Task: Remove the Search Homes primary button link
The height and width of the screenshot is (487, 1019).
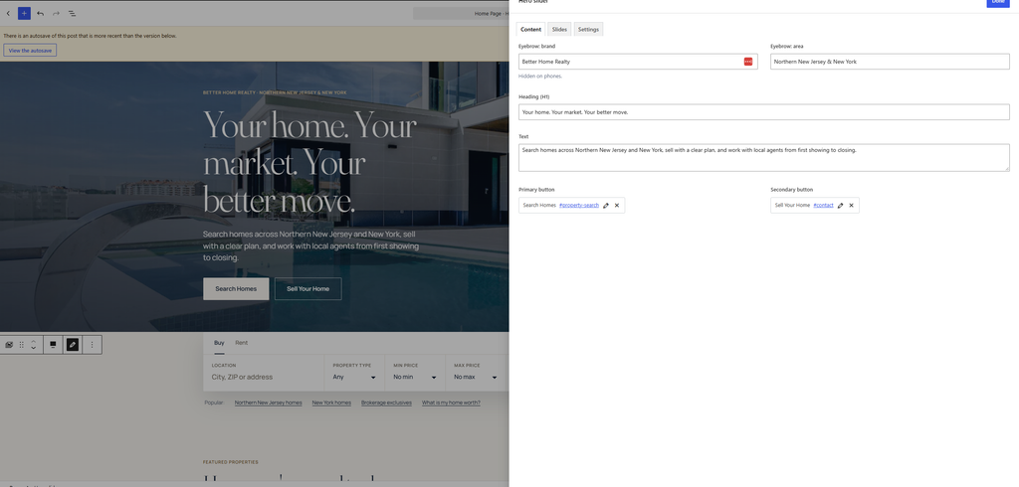Action: (617, 205)
